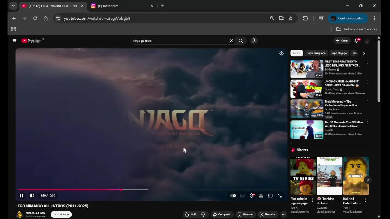
Task: Go back to the previous page
Action: [14, 18]
